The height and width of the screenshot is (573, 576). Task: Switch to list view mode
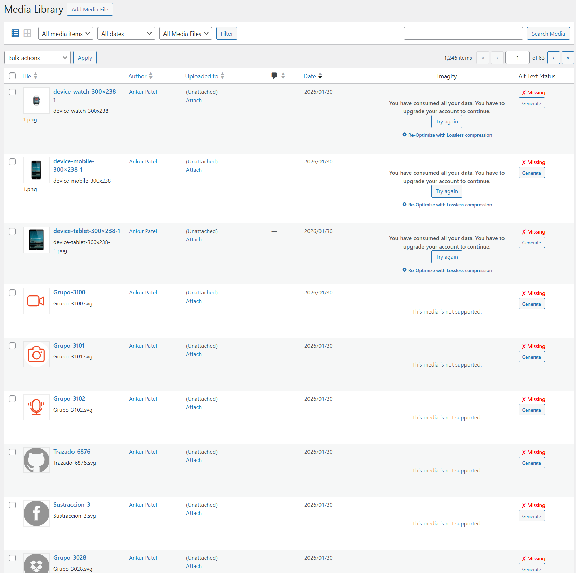15,34
